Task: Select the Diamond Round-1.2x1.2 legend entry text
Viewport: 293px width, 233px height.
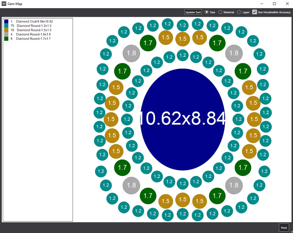Action: pyautogui.click(x=34, y=26)
